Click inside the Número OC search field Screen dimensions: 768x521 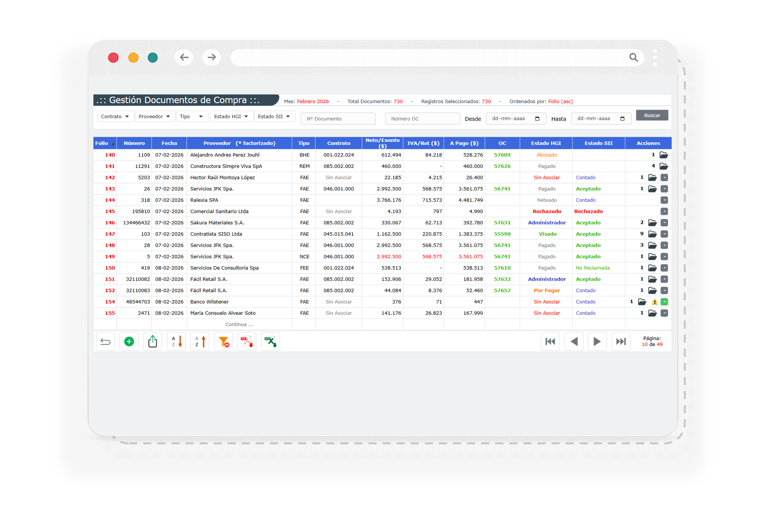click(x=422, y=118)
